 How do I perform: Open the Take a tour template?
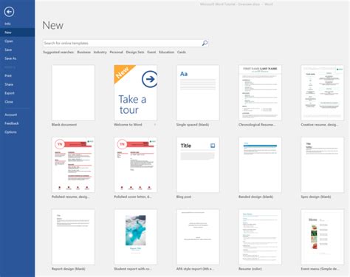pyautogui.click(x=135, y=93)
